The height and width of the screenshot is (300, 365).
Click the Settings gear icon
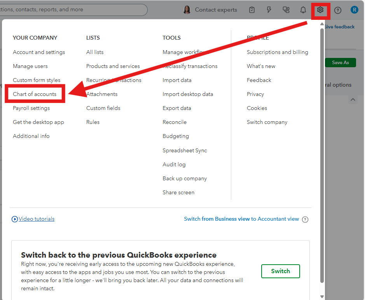[320, 10]
